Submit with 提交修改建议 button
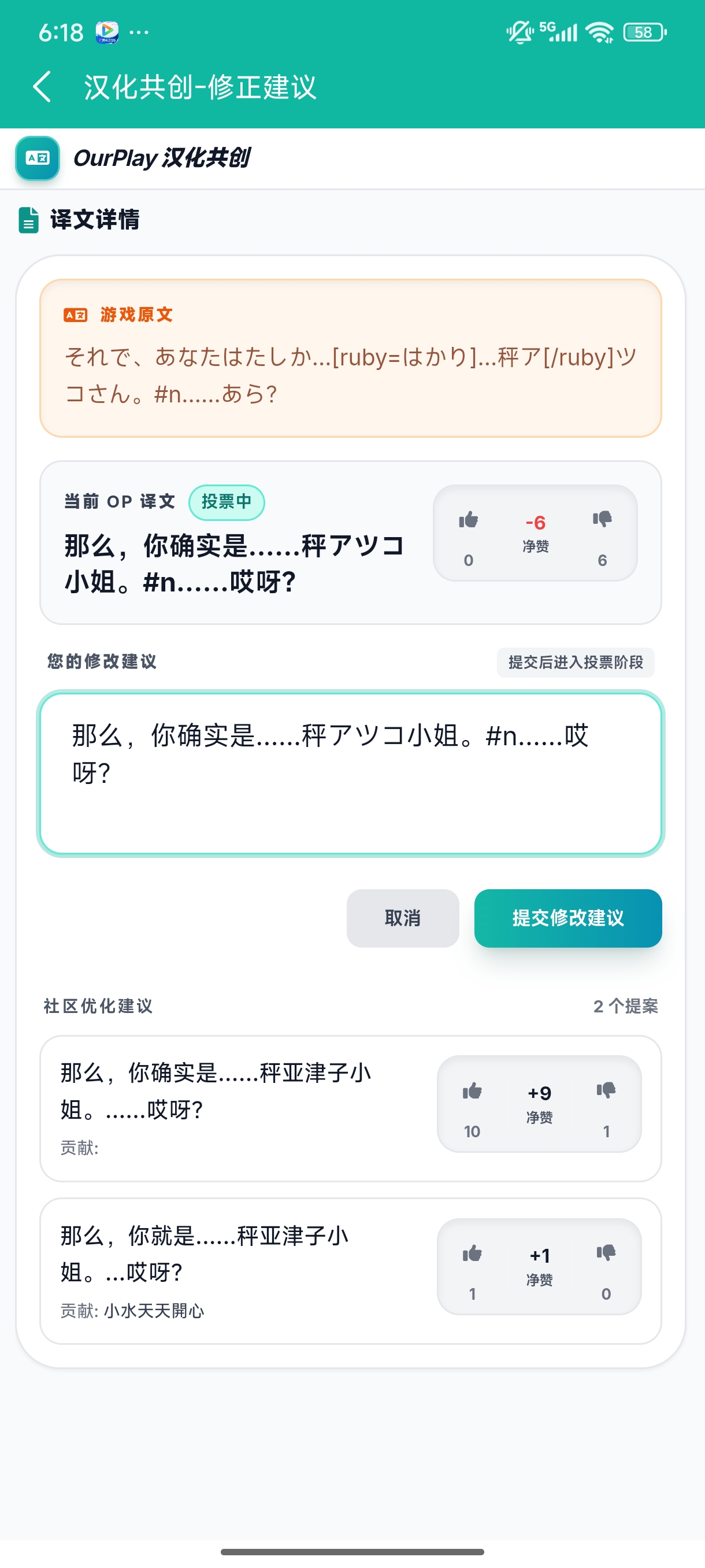The height and width of the screenshot is (1568, 705). 567,918
